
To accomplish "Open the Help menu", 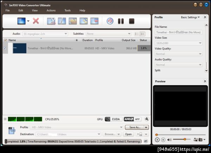I will (x=82, y=10).
